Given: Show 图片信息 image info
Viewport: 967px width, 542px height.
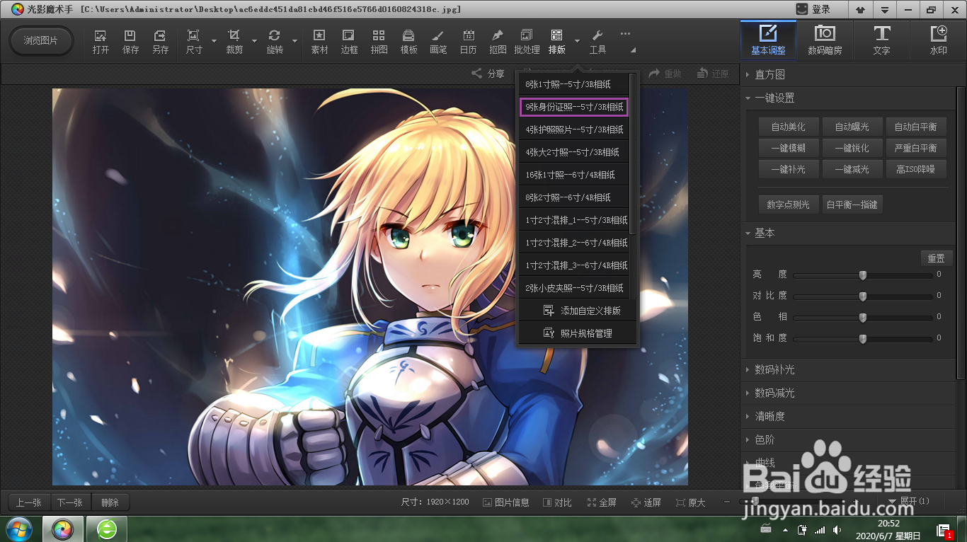Looking at the screenshot, I should pos(505,502).
